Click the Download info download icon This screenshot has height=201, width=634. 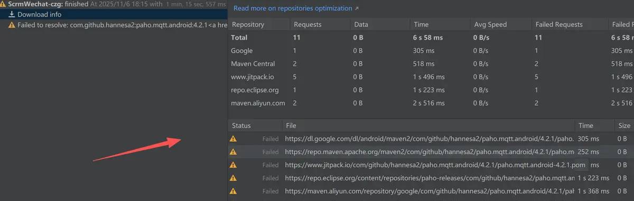[12, 15]
